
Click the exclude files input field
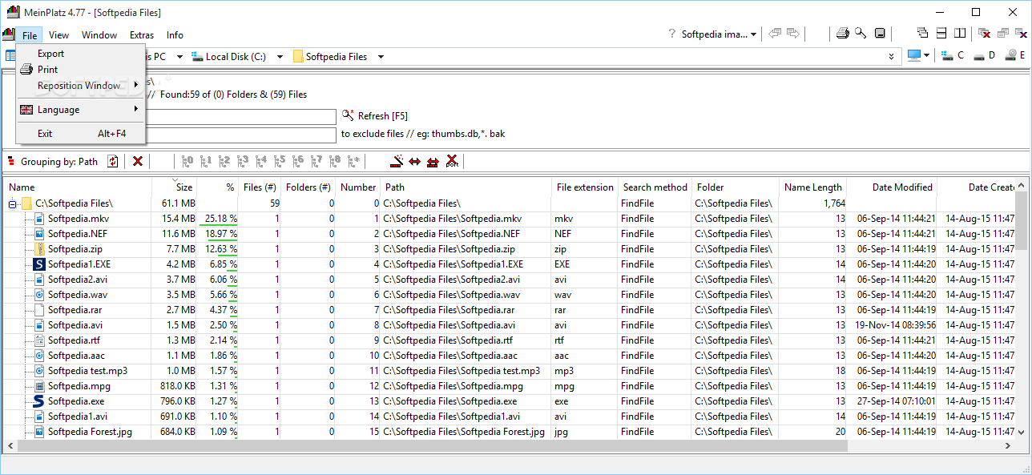240,134
